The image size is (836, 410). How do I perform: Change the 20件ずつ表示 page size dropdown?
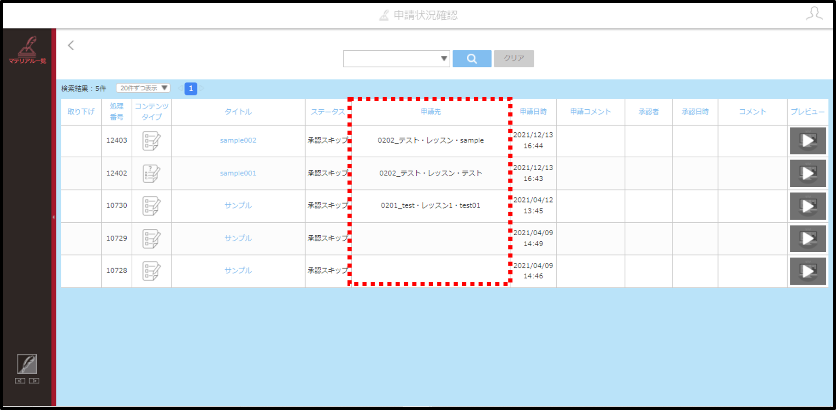143,88
